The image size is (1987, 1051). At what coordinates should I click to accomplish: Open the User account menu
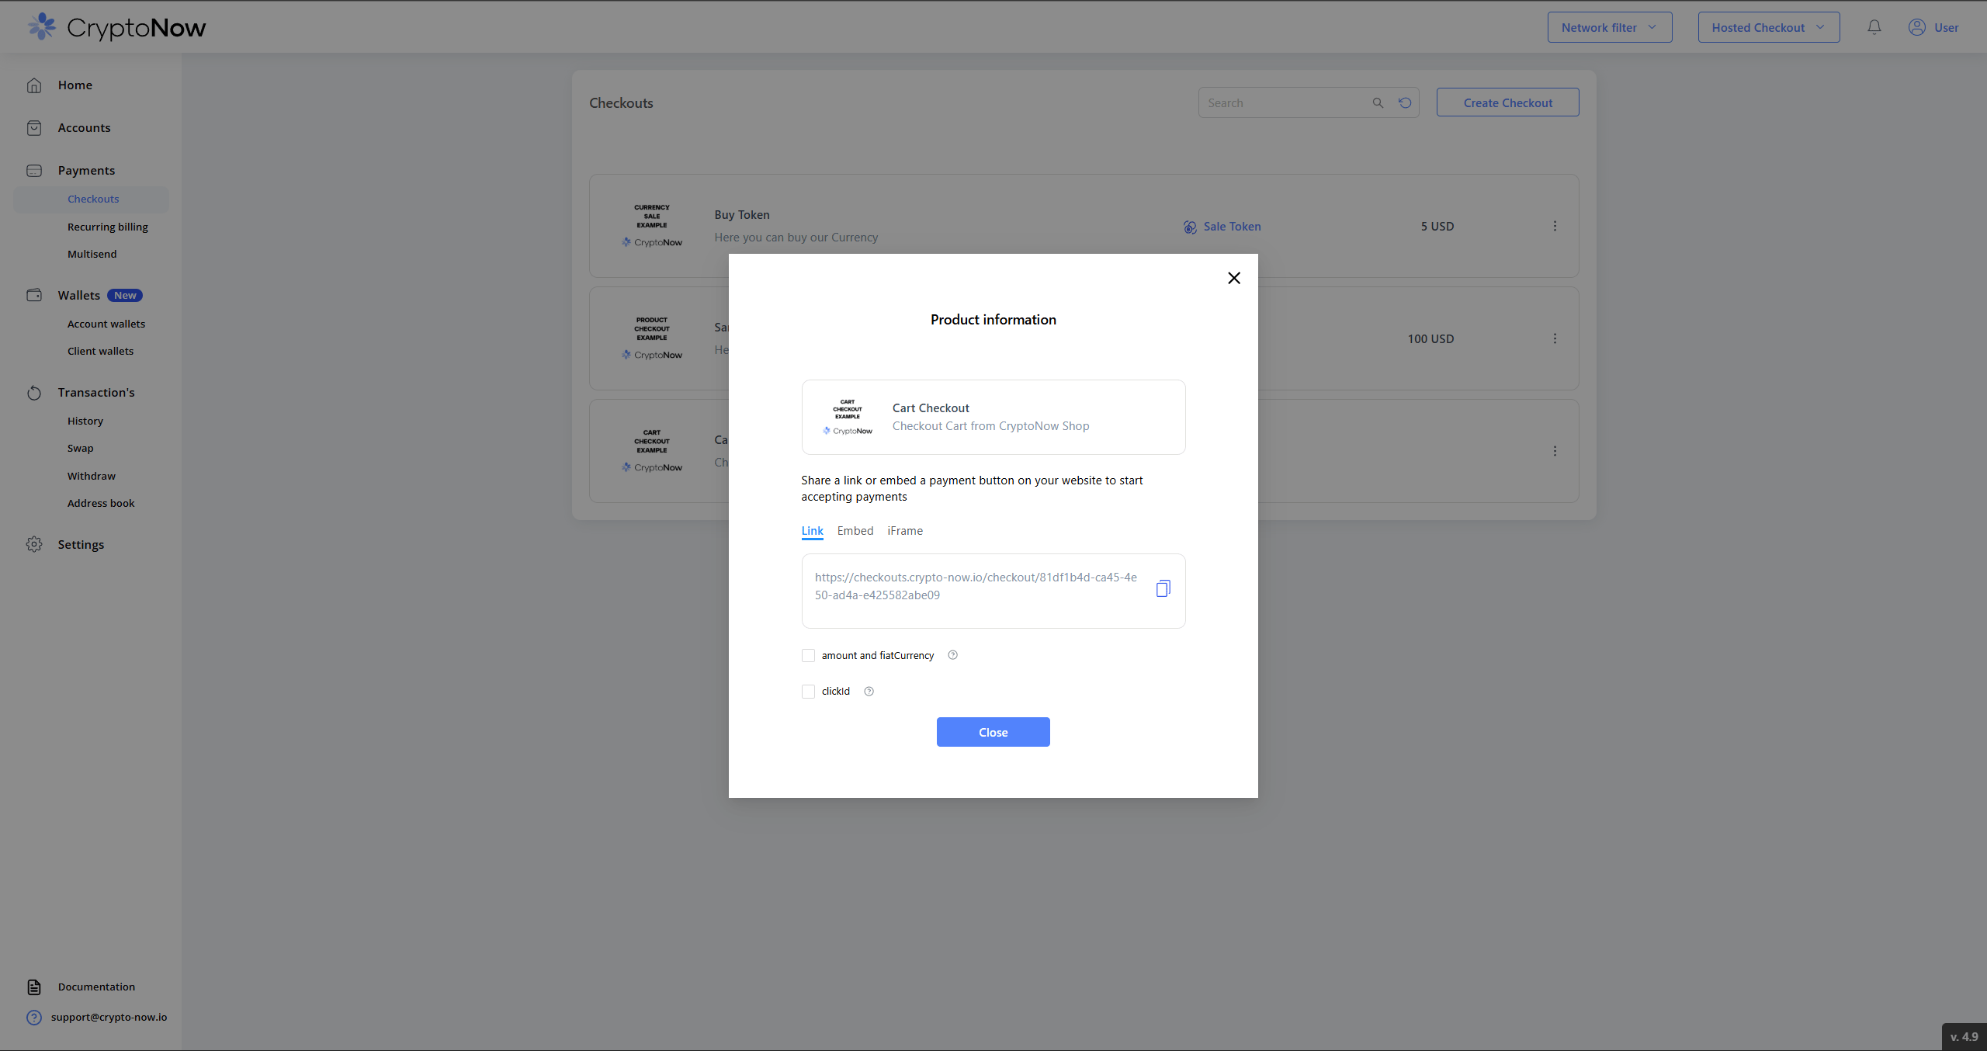[x=1933, y=27]
